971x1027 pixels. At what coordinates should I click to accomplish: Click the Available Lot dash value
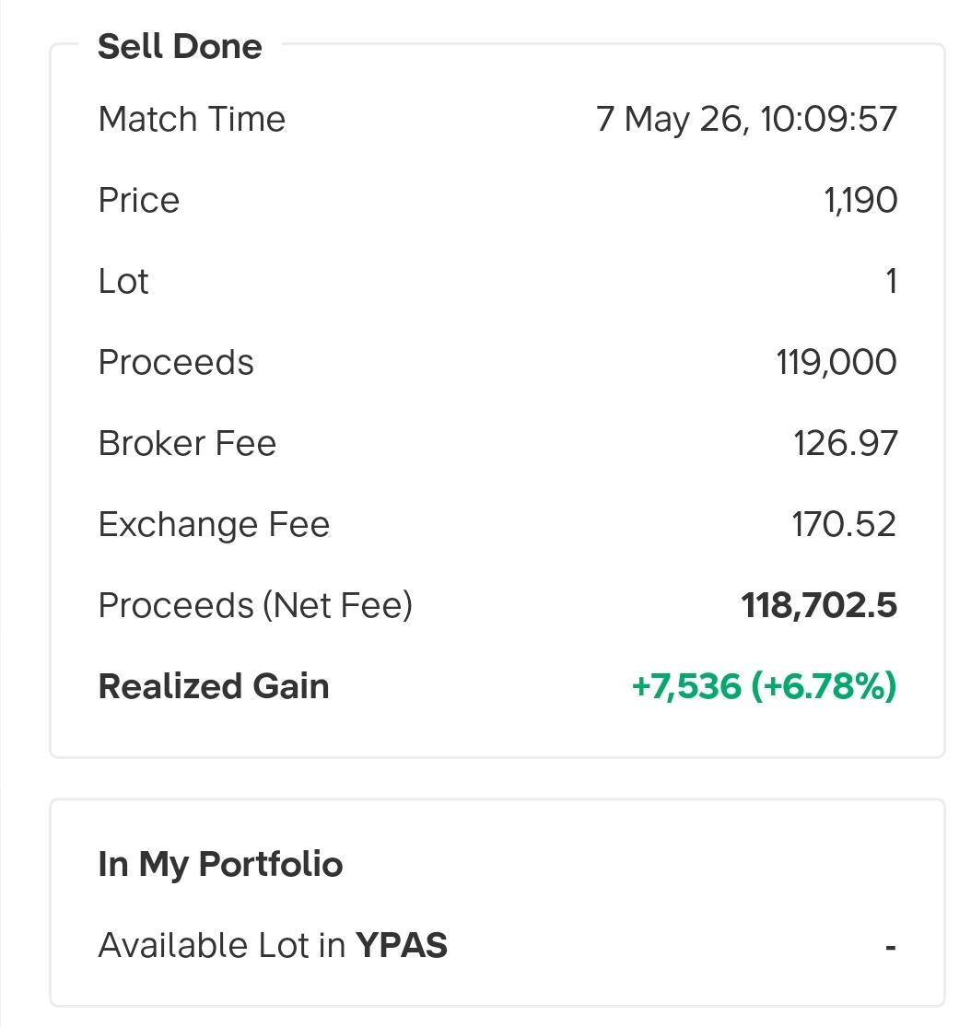coord(891,947)
